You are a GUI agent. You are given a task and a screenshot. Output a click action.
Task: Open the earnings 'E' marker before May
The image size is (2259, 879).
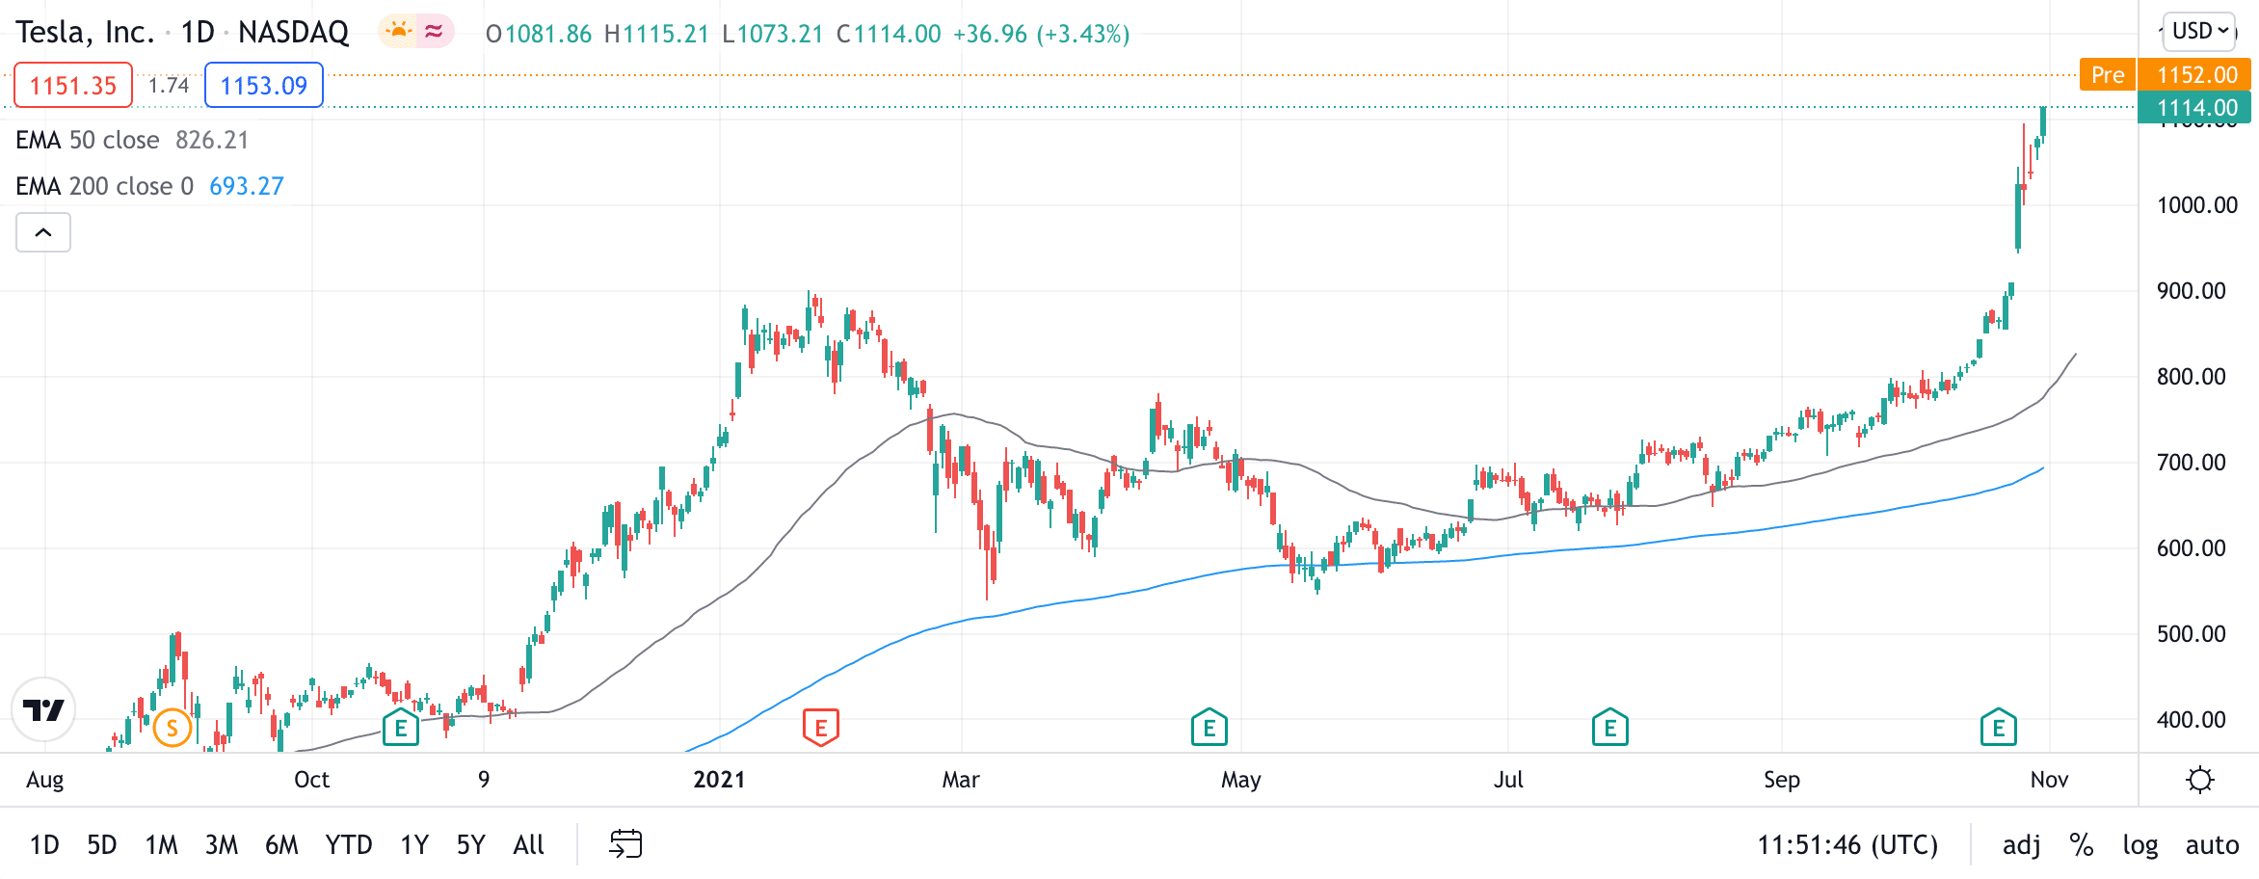click(1209, 728)
